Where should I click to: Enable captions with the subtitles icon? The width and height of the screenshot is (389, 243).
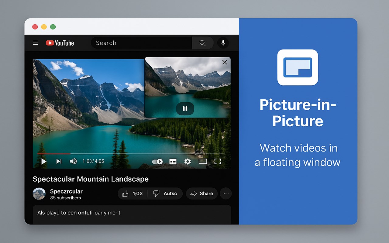(173, 161)
